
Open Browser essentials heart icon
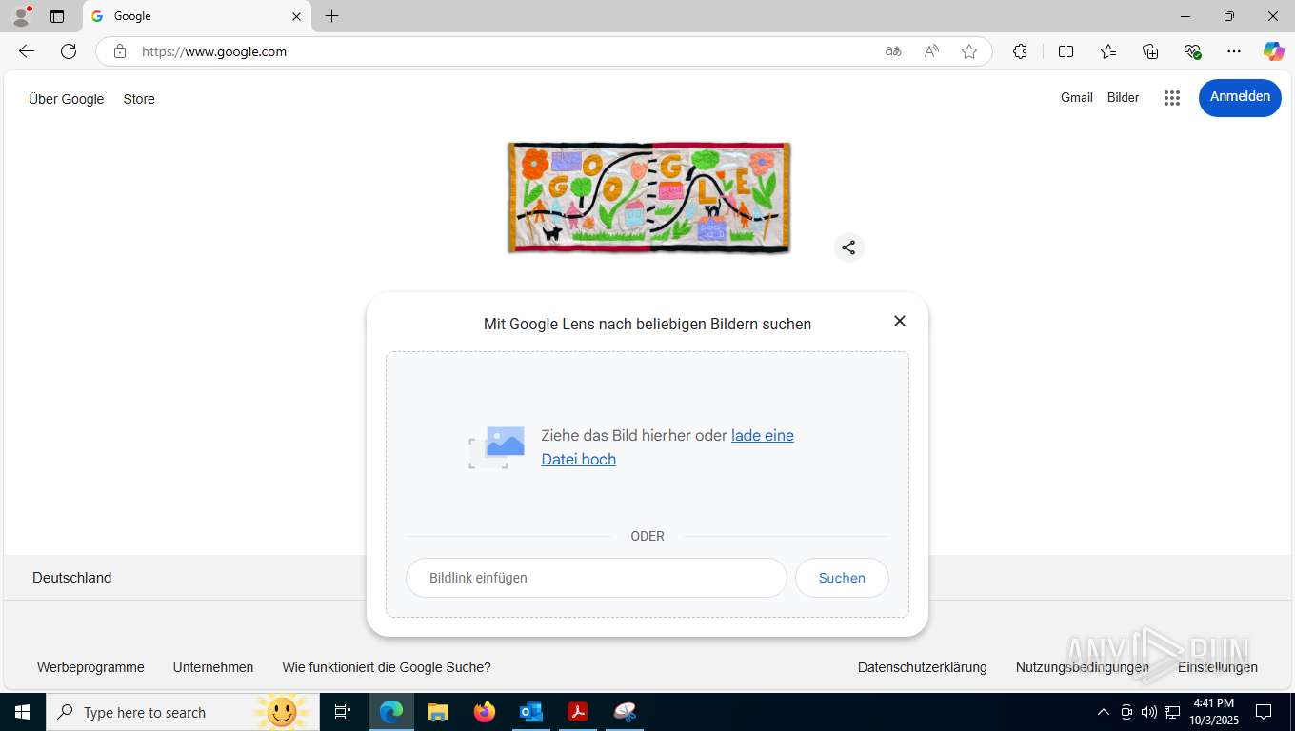click(1192, 51)
